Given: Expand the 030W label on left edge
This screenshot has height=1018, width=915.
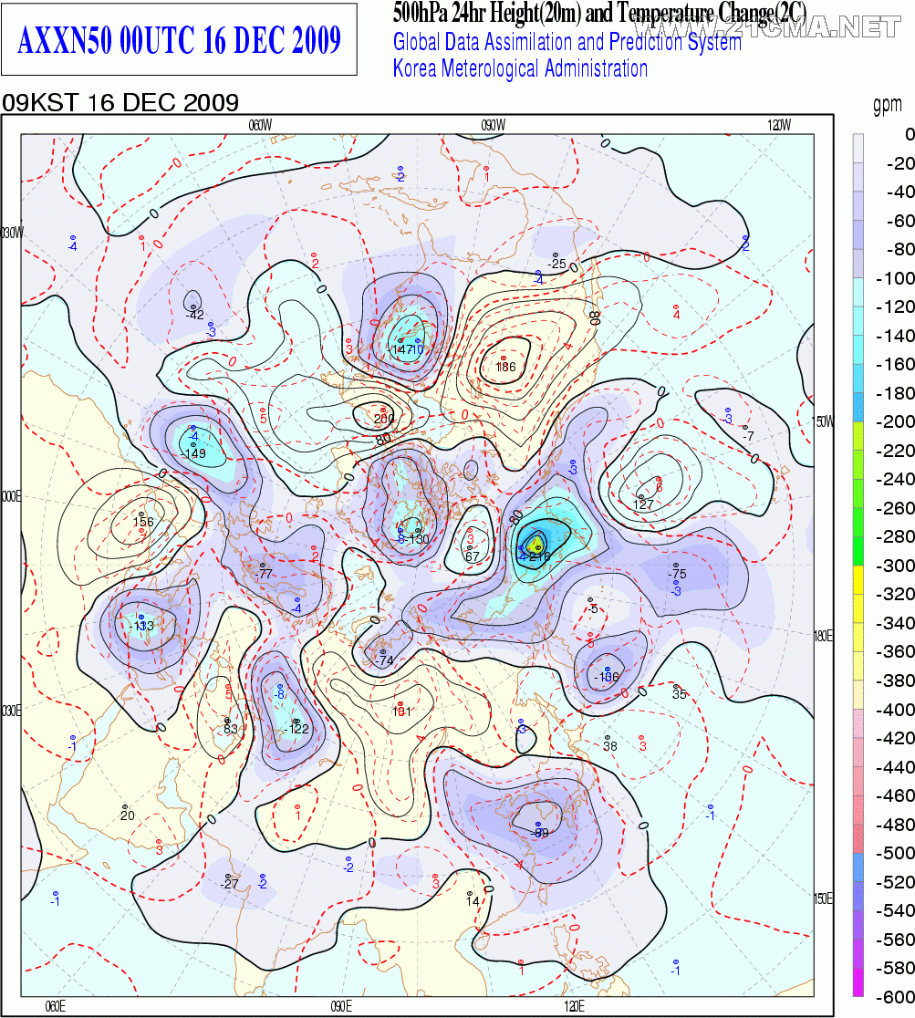Looking at the screenshot, I should tap(10, 233).
